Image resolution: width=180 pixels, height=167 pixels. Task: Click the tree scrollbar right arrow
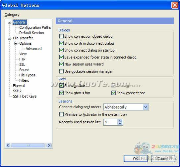[49, 146]
